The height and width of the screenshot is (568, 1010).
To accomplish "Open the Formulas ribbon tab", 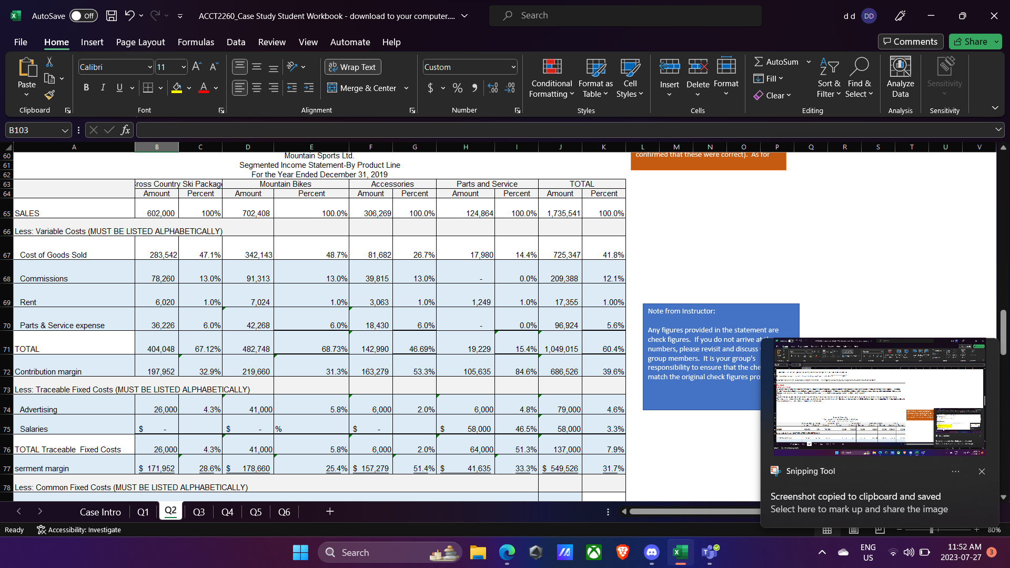I will click(196, 42).
